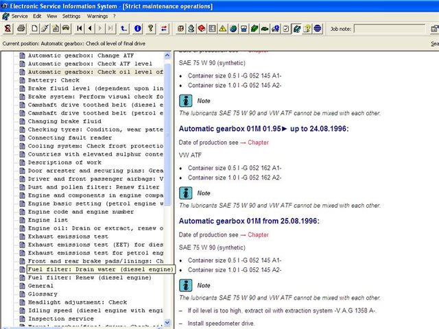This screenshot has height=329, width=439.
Task: Click the tree panel vertical scrollbar thumb
Action: pos(167,134)
